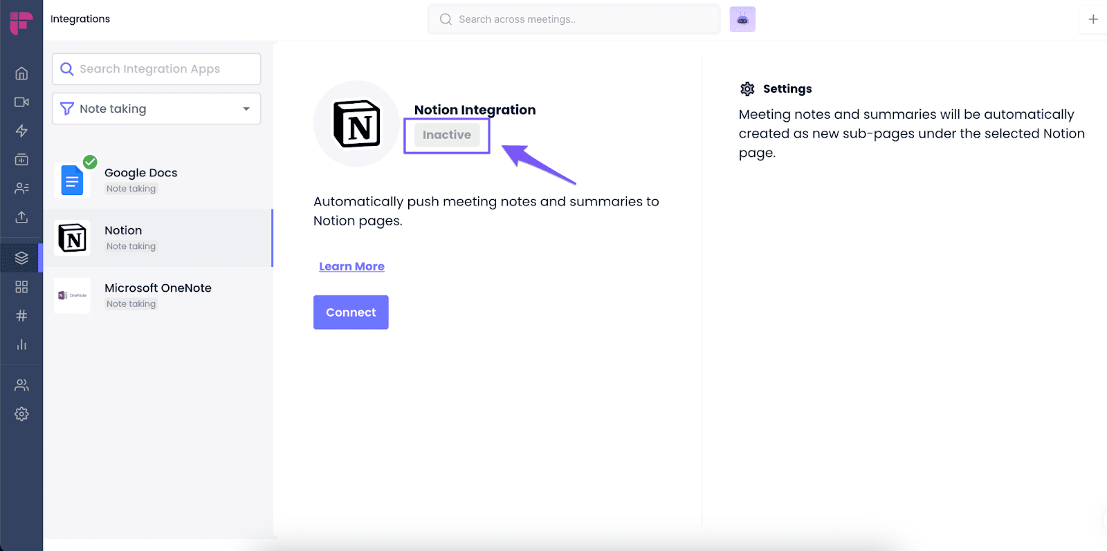
Task: Click the Settings gear icon in right panel
Action: (x=747, y=88)
